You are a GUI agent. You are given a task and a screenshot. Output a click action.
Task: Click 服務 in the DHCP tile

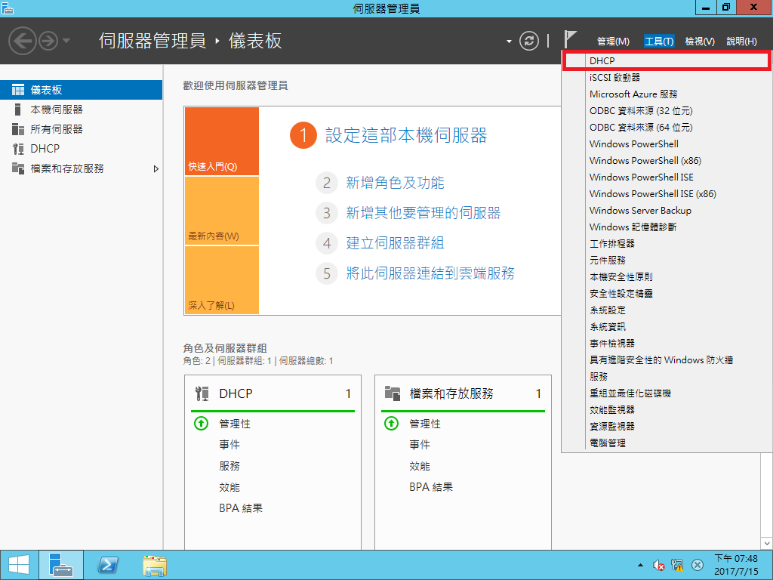click(x=229, y=466)
